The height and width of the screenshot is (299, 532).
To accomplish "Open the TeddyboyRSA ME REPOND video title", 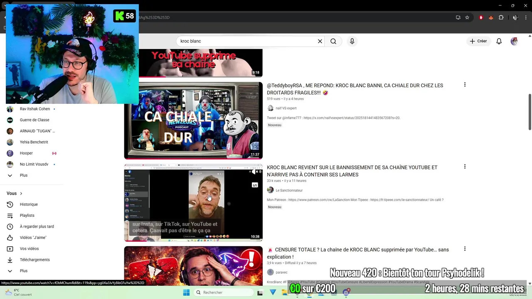I will point(355,89).
